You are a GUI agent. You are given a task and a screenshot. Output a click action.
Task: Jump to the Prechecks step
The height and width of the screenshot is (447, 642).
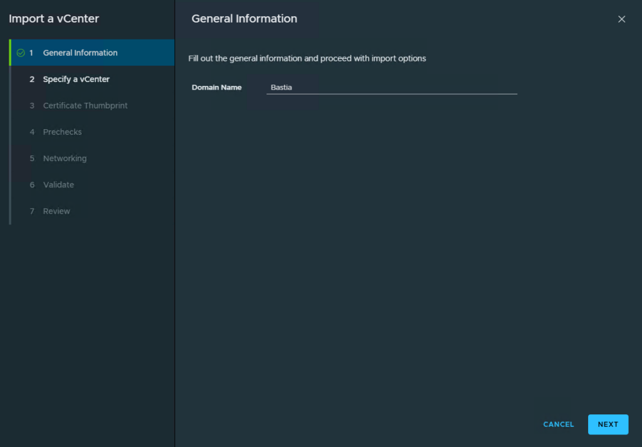pyautogui.click(x=62, y=132)
